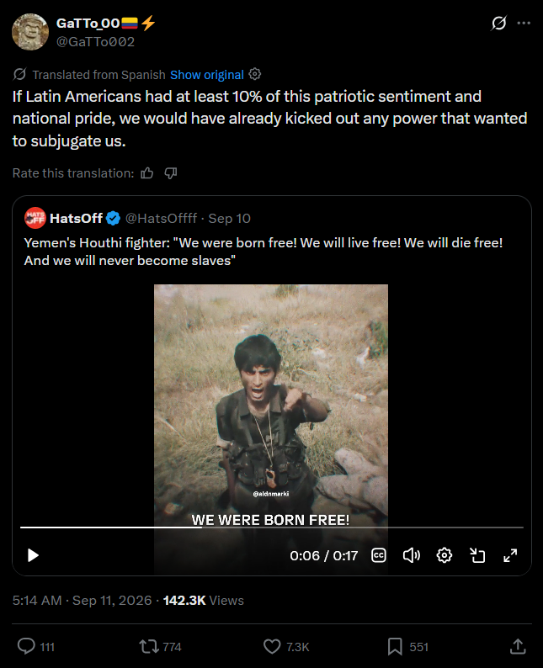Open the three-dot more options menu
The height and width of the screenshot is (668, 543).
[524, 23]
